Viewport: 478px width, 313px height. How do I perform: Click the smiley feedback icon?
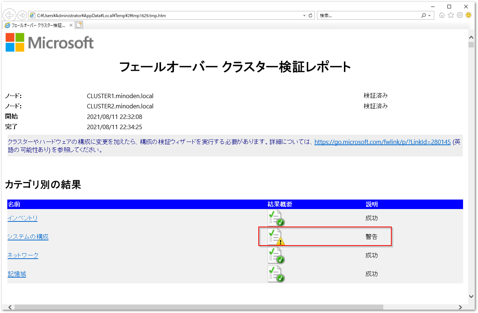[469, 15]
